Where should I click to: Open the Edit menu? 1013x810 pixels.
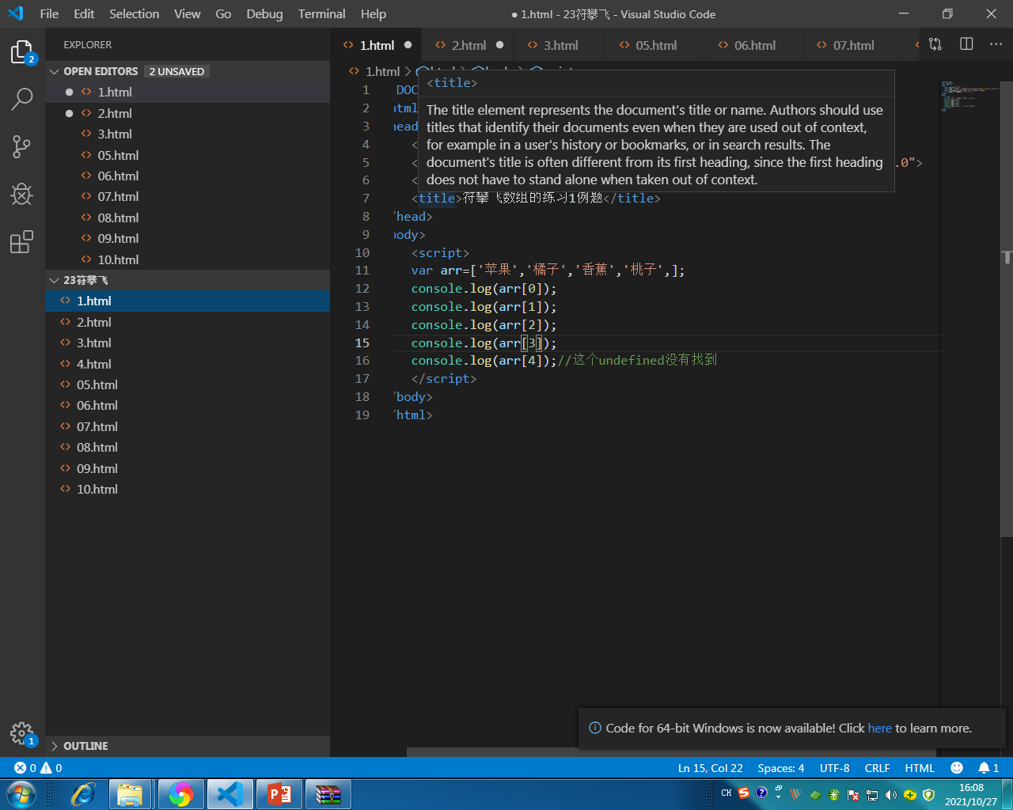84,13
